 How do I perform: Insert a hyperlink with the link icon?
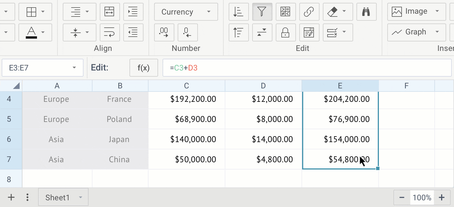[x=309, y=12]
